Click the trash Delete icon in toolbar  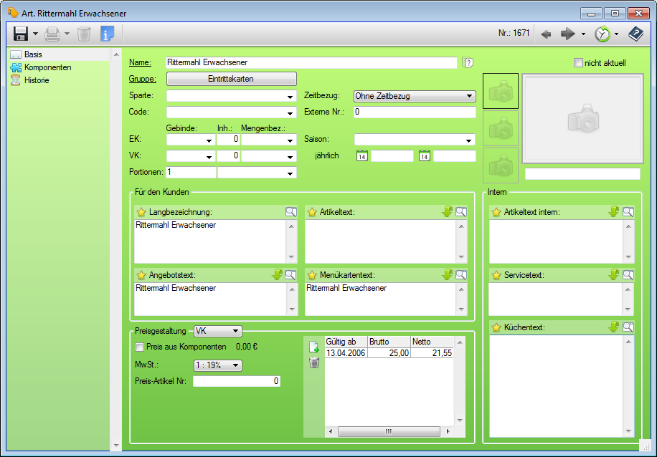point(84,34)
